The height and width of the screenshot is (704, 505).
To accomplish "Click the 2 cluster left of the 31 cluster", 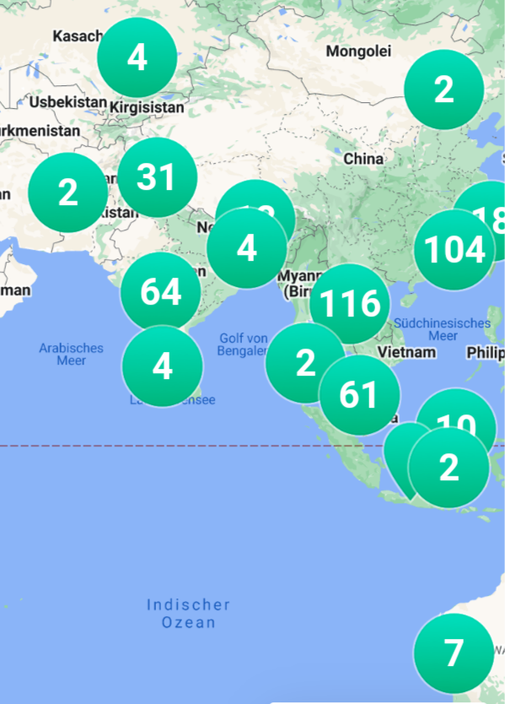I will click(x=67, y=192).
